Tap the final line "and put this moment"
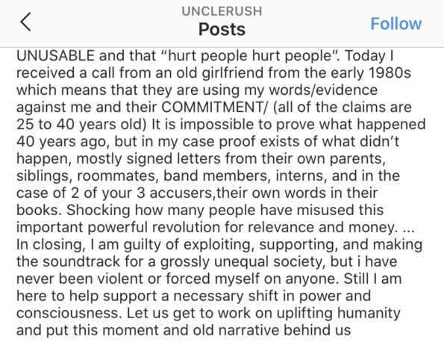 pos(184,330)
